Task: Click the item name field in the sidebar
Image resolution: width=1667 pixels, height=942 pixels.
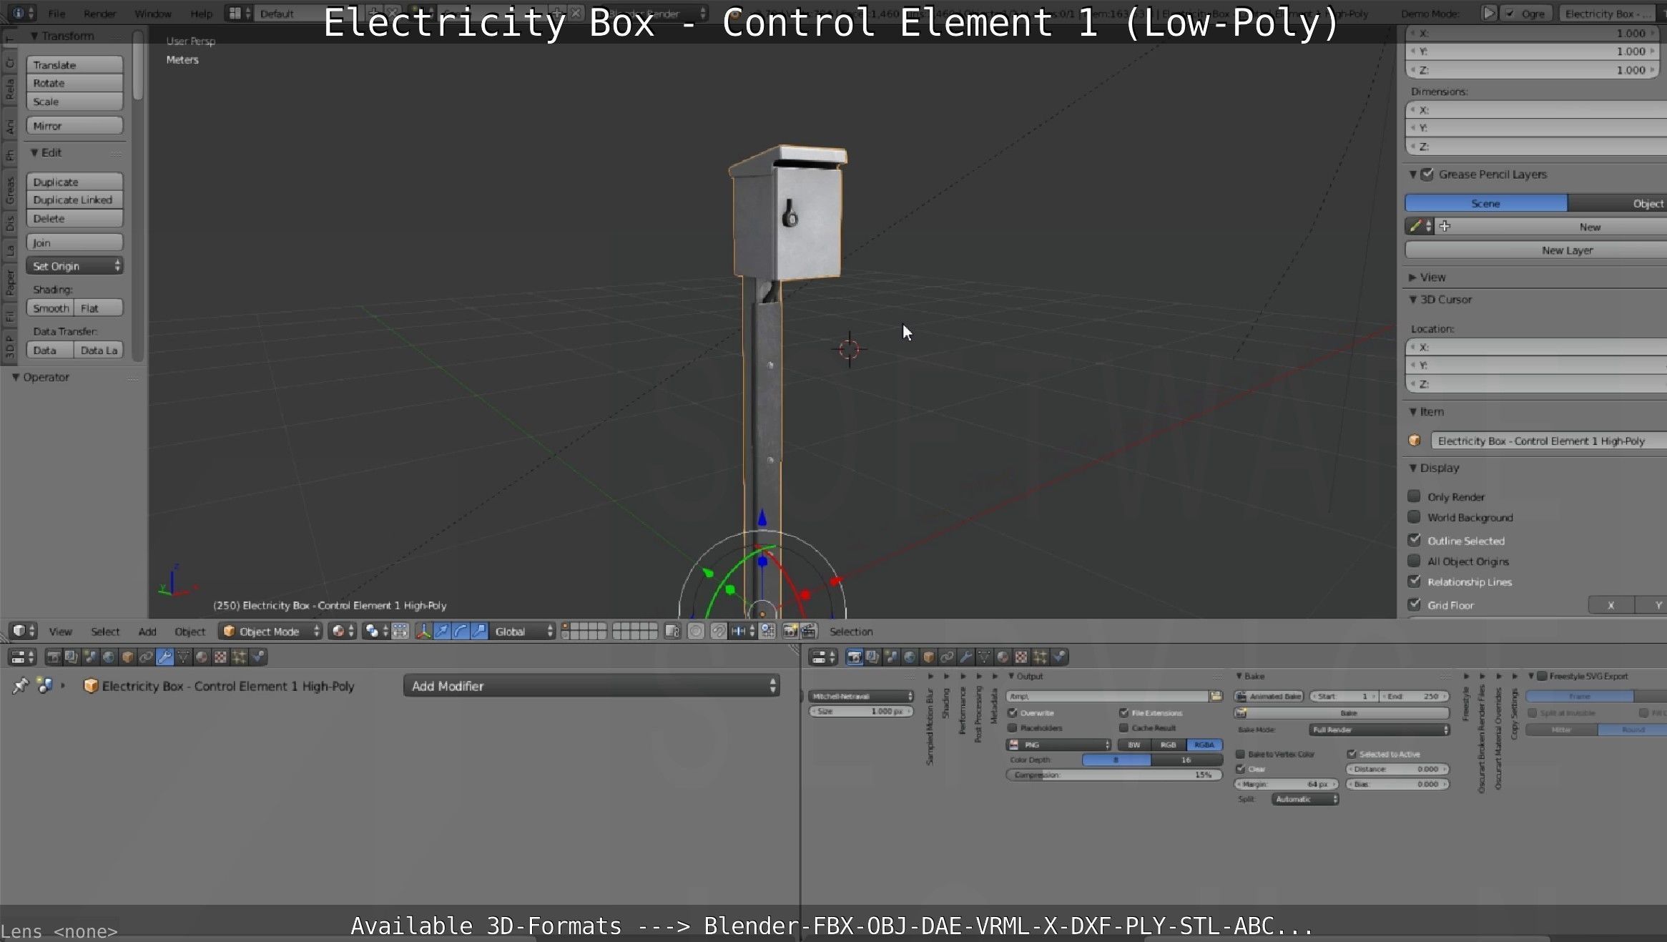Action: (1548, 441)
